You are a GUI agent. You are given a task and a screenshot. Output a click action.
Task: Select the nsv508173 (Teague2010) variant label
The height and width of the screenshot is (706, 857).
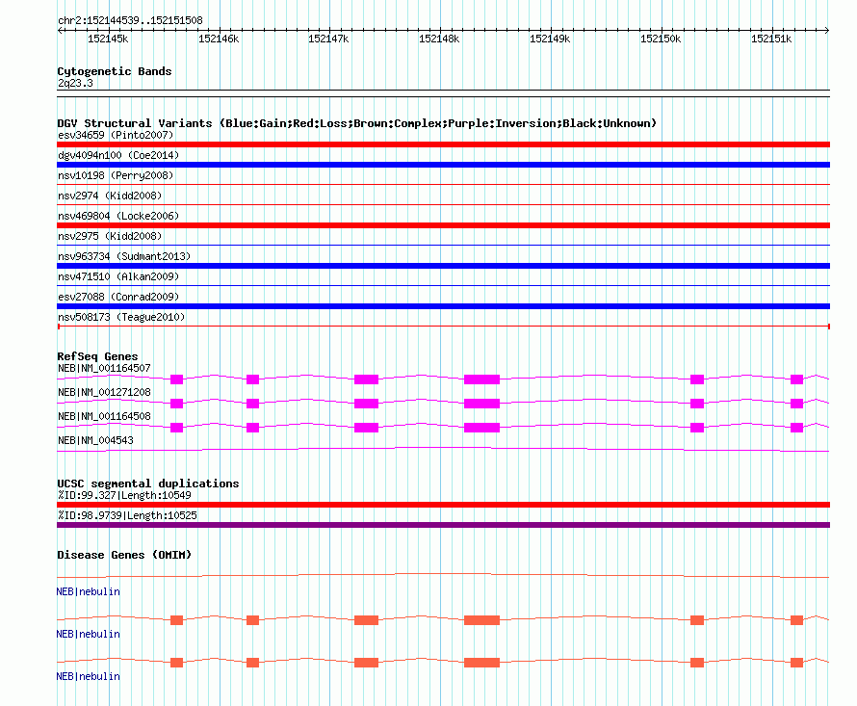(x=121, y=317)
